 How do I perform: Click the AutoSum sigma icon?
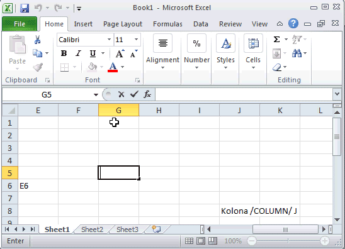(276, 40)
